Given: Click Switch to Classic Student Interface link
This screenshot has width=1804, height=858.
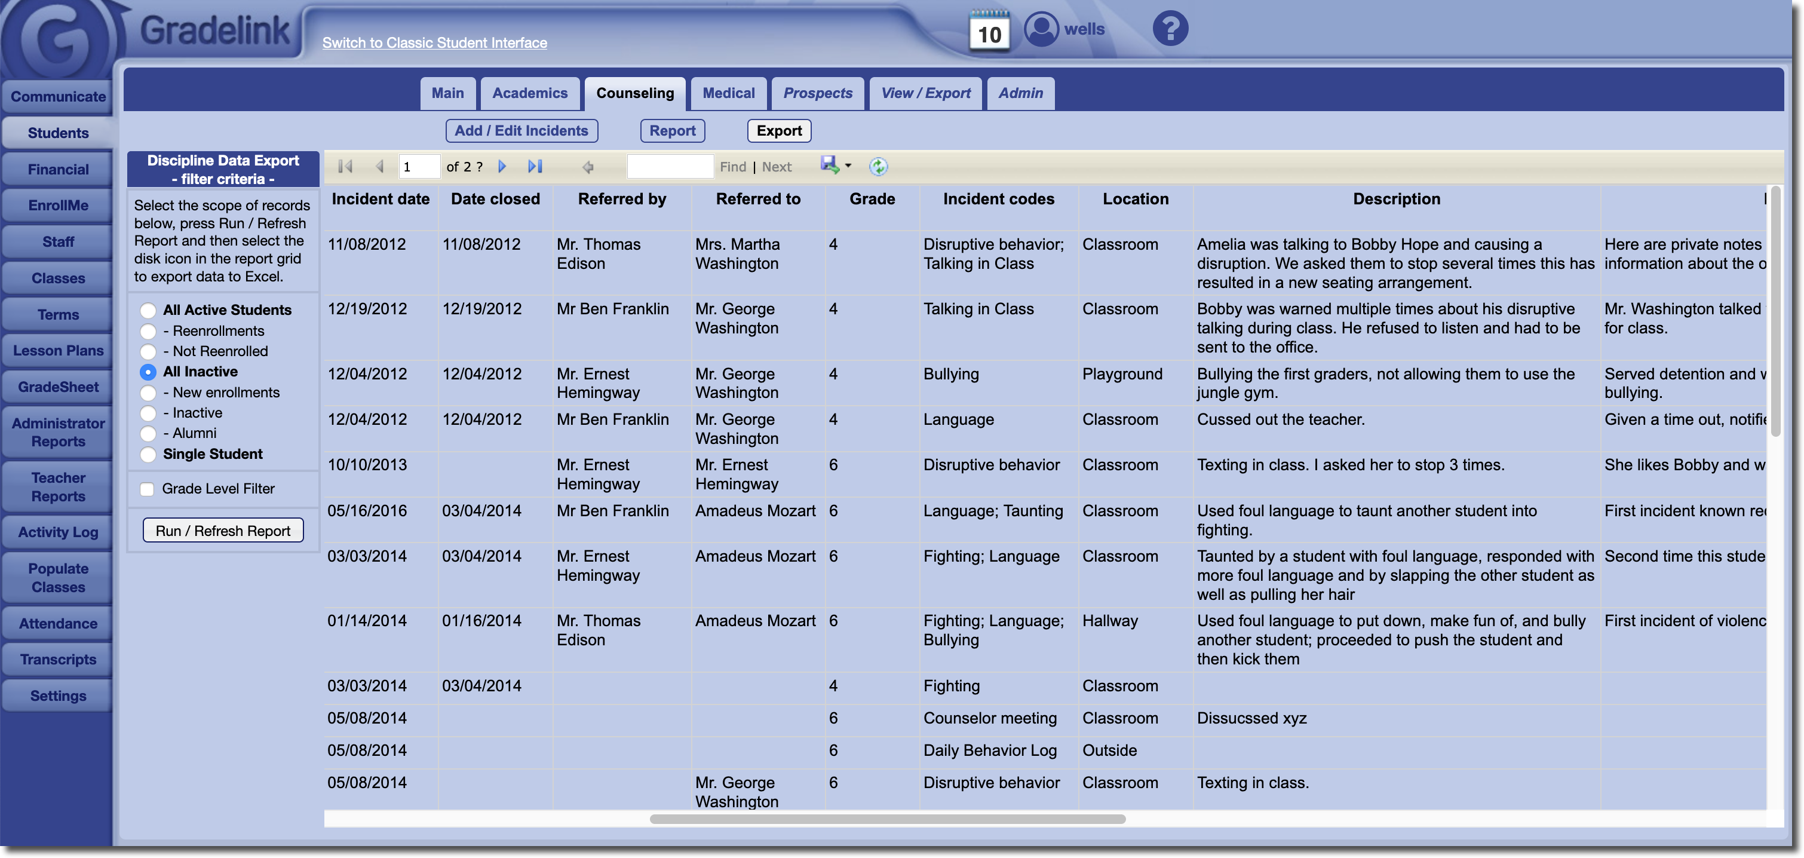Looking at the screenshot, I should coord(434,43).
